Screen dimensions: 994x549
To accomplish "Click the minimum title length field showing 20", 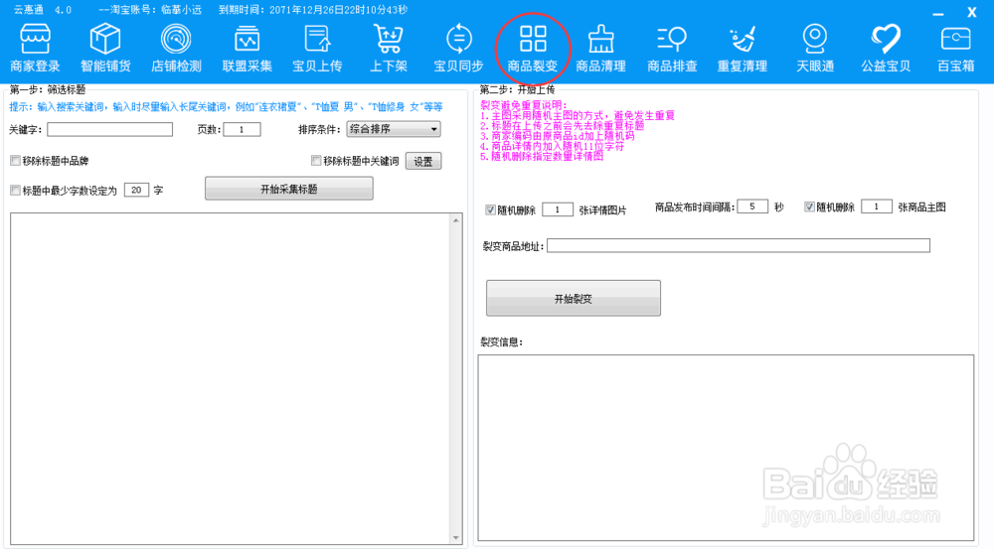I will click(136, 190).
